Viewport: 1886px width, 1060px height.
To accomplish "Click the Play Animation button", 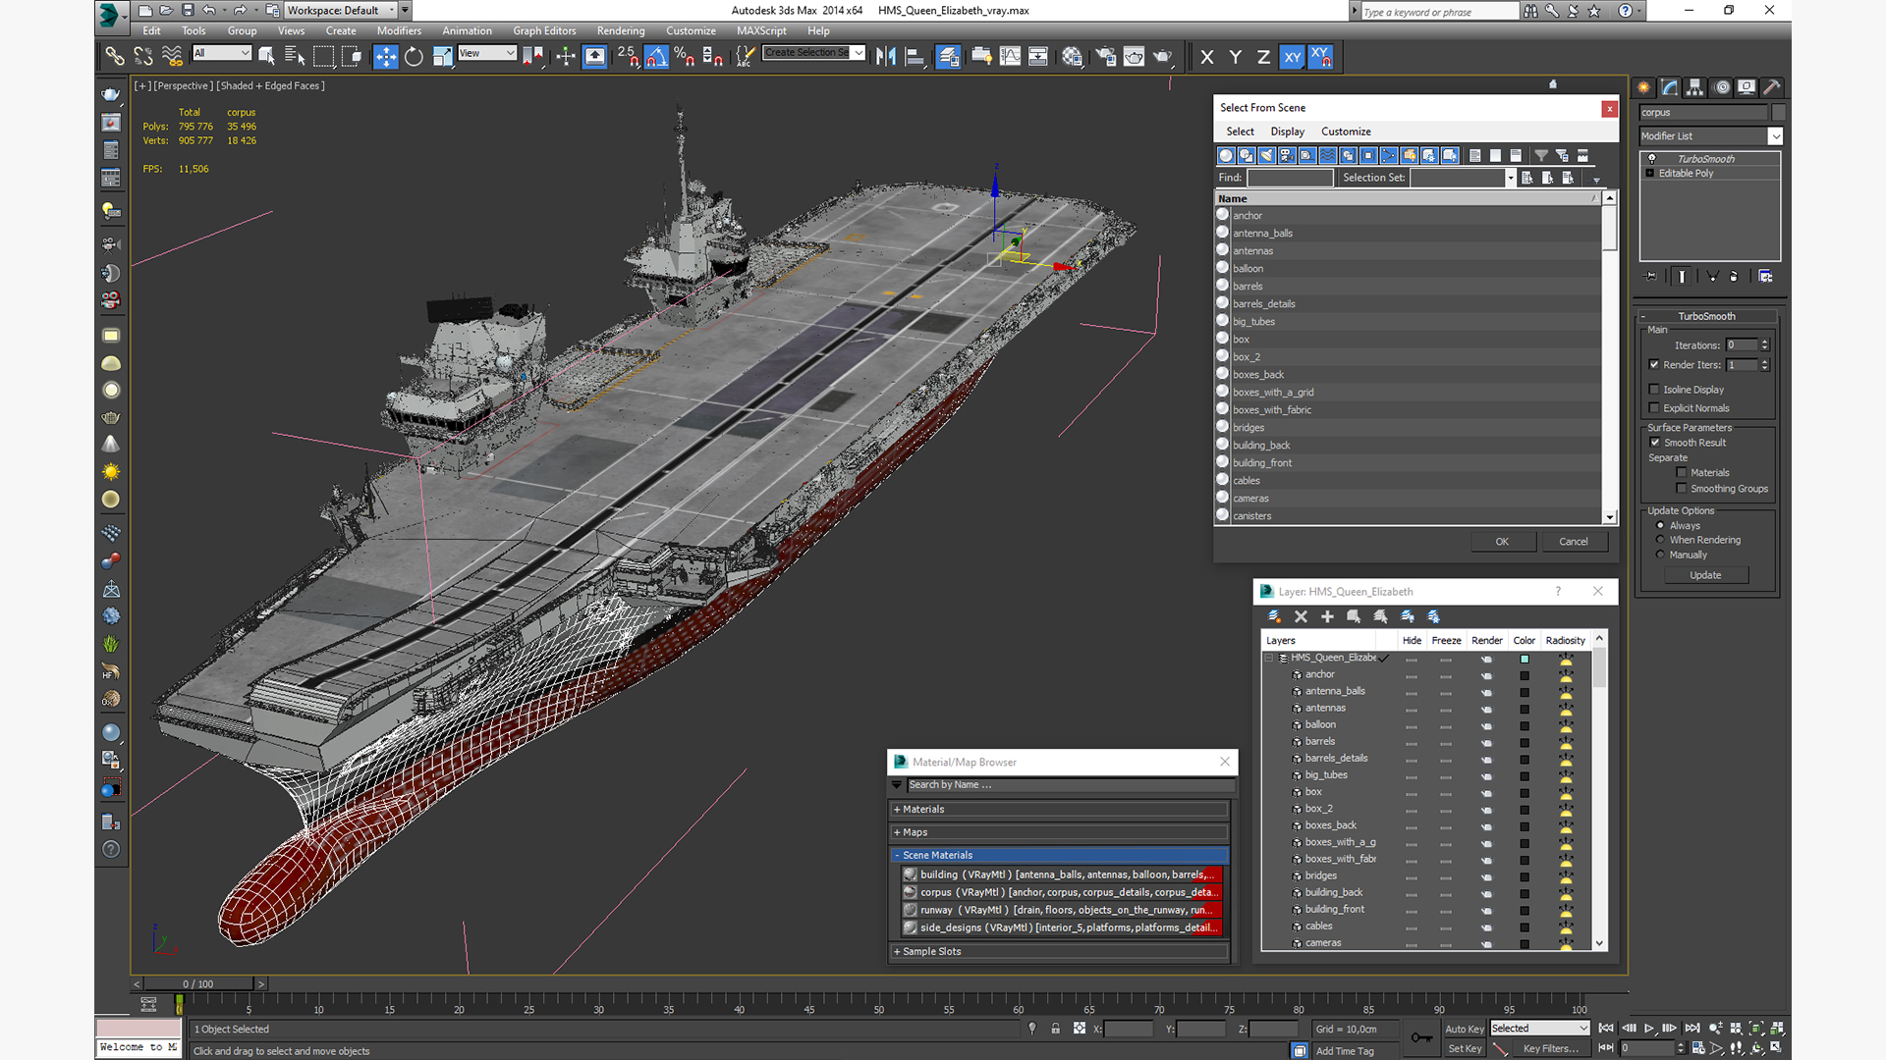I will [1649, 1028].
